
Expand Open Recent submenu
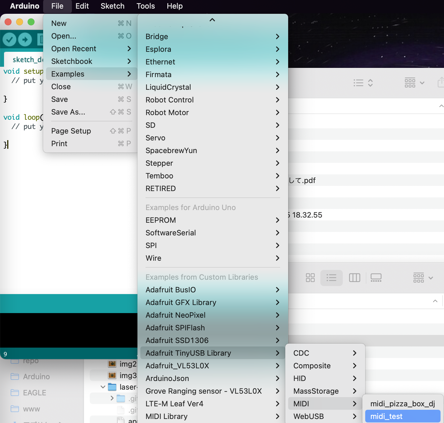click(91, 49)
